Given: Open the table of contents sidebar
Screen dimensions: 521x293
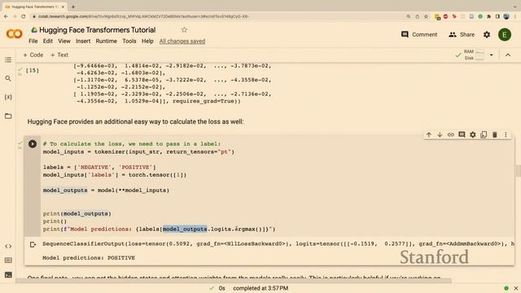Looking at the screenshot, I should point(8,59).
